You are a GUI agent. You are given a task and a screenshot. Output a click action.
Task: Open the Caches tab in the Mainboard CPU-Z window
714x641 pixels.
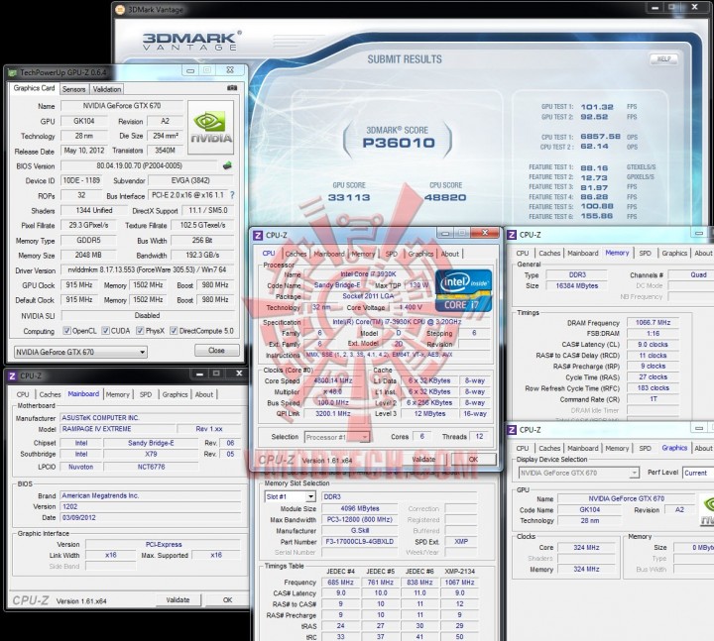point(50,394)
